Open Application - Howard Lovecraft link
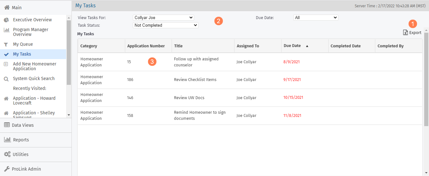 34,100
